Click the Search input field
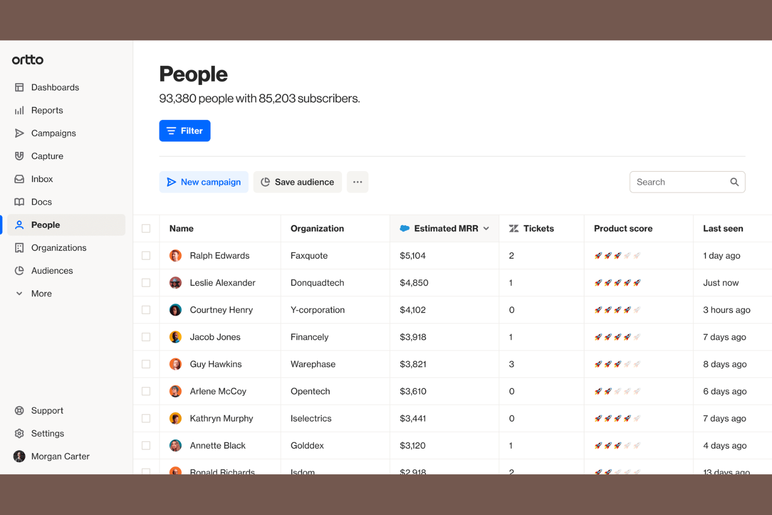Viewport: 772px width, 515px height. [687, 182]
